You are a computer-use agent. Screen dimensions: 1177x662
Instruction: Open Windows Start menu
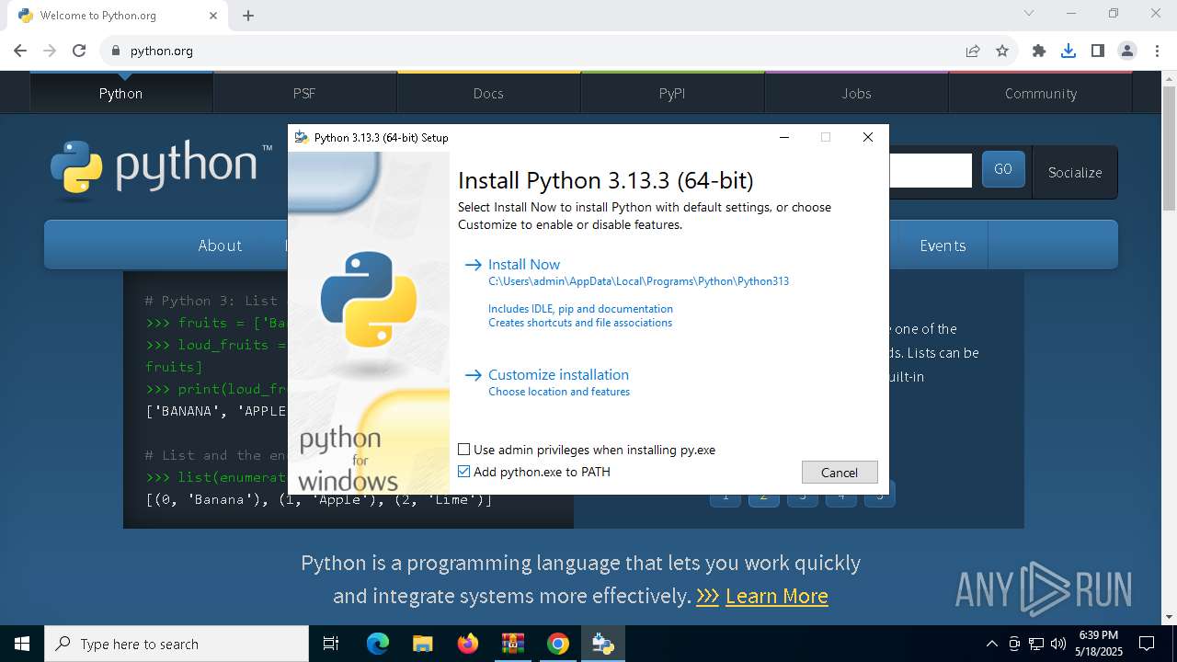pyautogui.click(x=22, y=644)
